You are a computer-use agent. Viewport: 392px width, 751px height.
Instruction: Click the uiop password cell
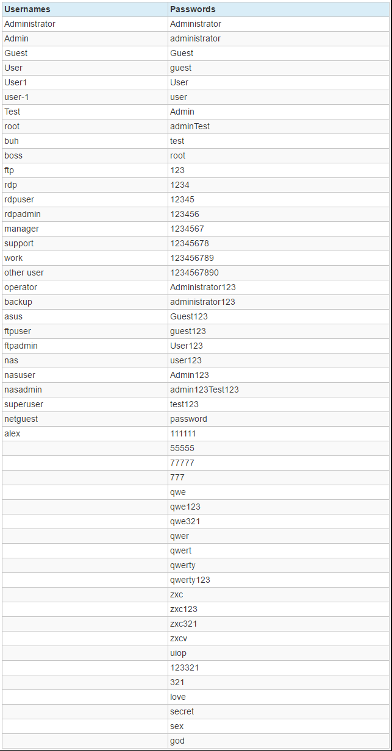[178, 653]
